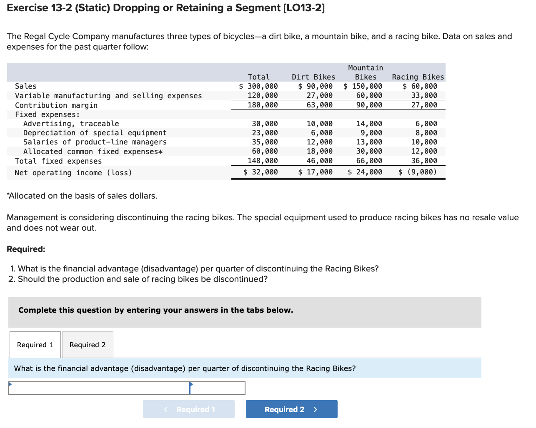536x428 pixels.
Task: Select the Required 1 tab
Action: click(x=35, y=345)
